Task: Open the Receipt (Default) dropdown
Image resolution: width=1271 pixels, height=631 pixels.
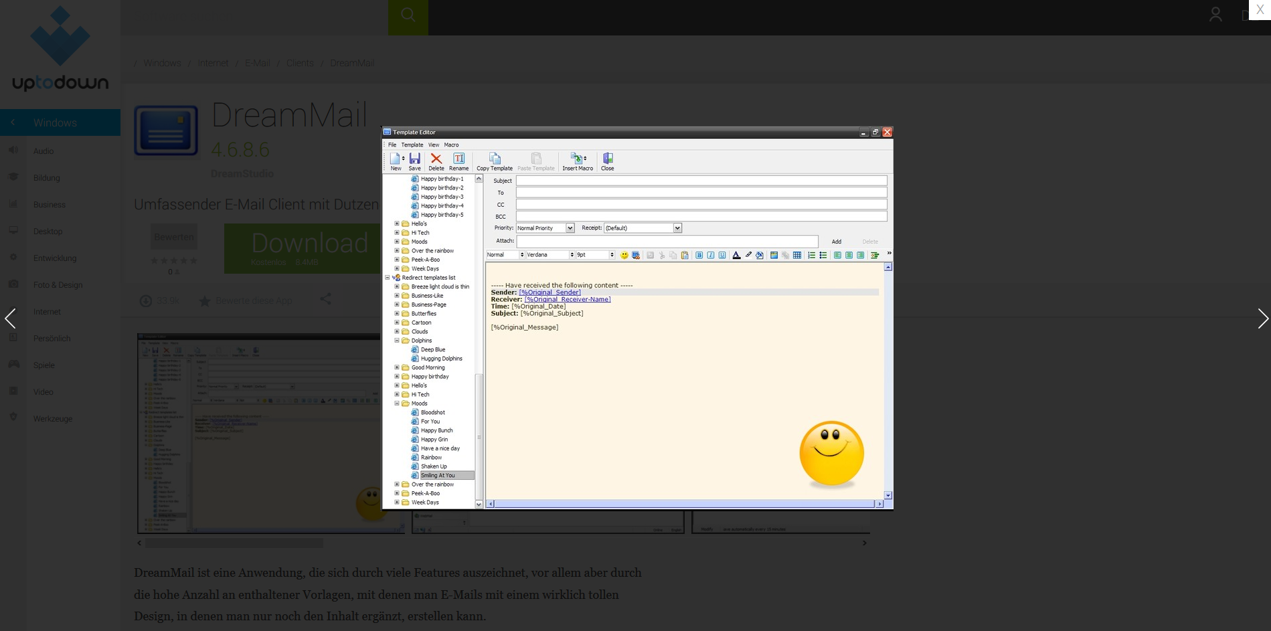Action: [677, 228]
